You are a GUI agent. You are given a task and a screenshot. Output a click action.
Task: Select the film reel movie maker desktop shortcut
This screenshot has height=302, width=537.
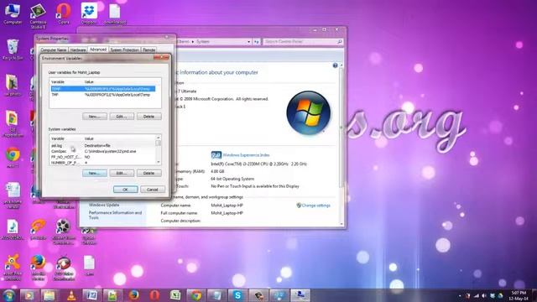(x=64, y=232)
